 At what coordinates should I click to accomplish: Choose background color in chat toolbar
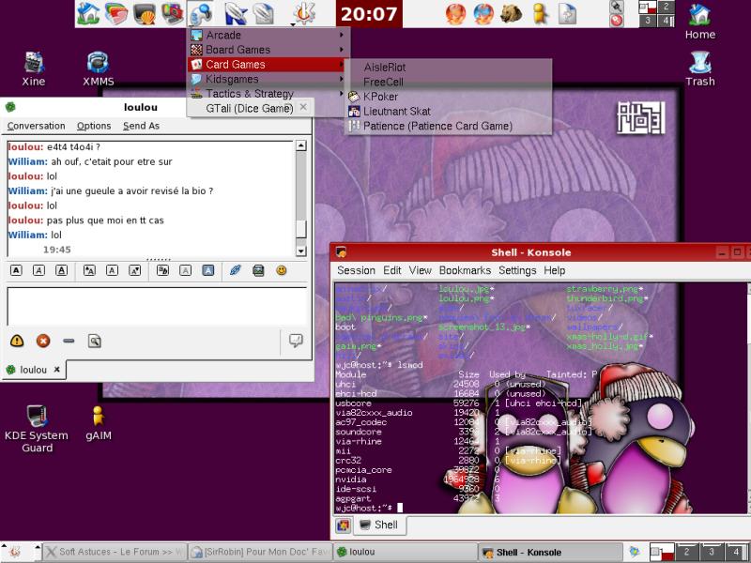pos(208,270)
